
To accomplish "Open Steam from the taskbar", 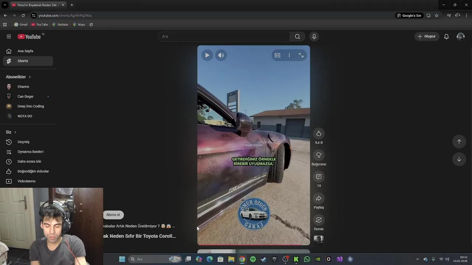I will pos(264,259).
